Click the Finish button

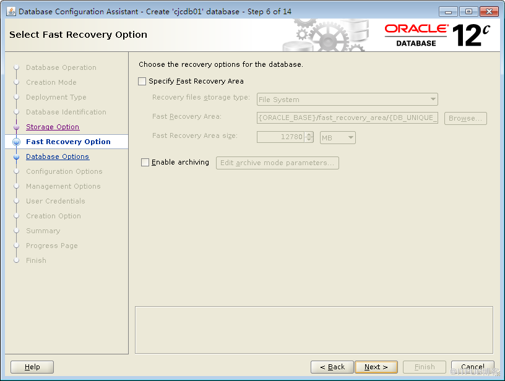pyautogui.click(x=425, y=367)
